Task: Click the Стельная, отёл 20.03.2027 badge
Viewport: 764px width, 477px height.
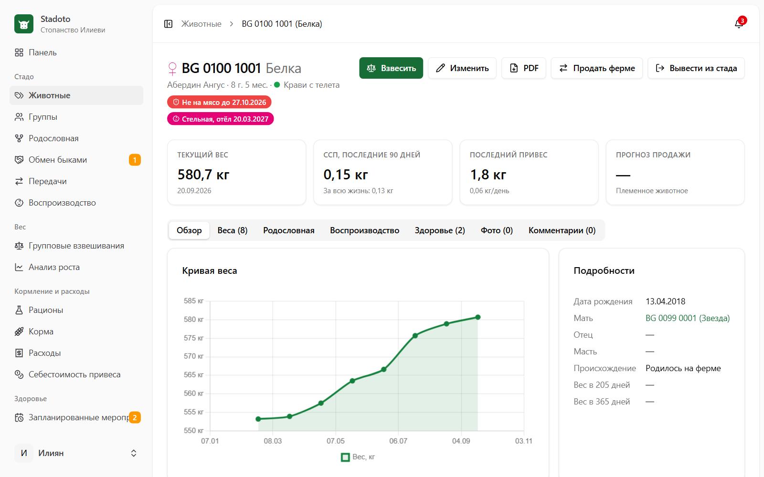Action: click(220, 119)
